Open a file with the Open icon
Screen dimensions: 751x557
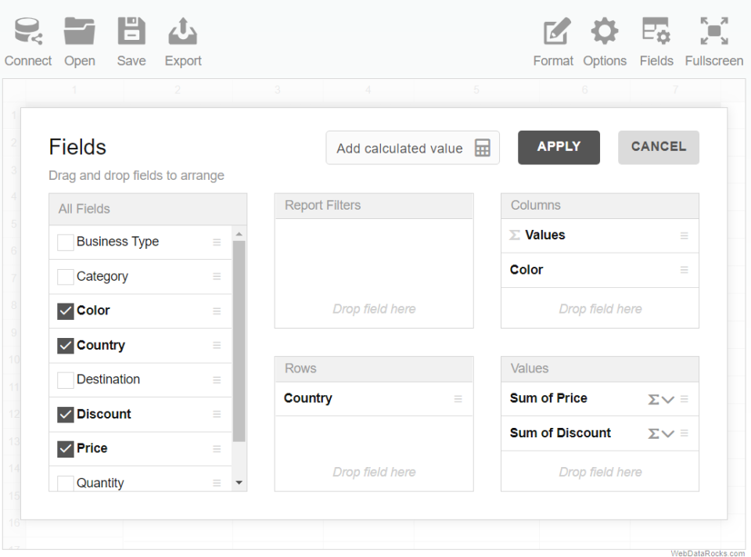(x=80, y=32)
